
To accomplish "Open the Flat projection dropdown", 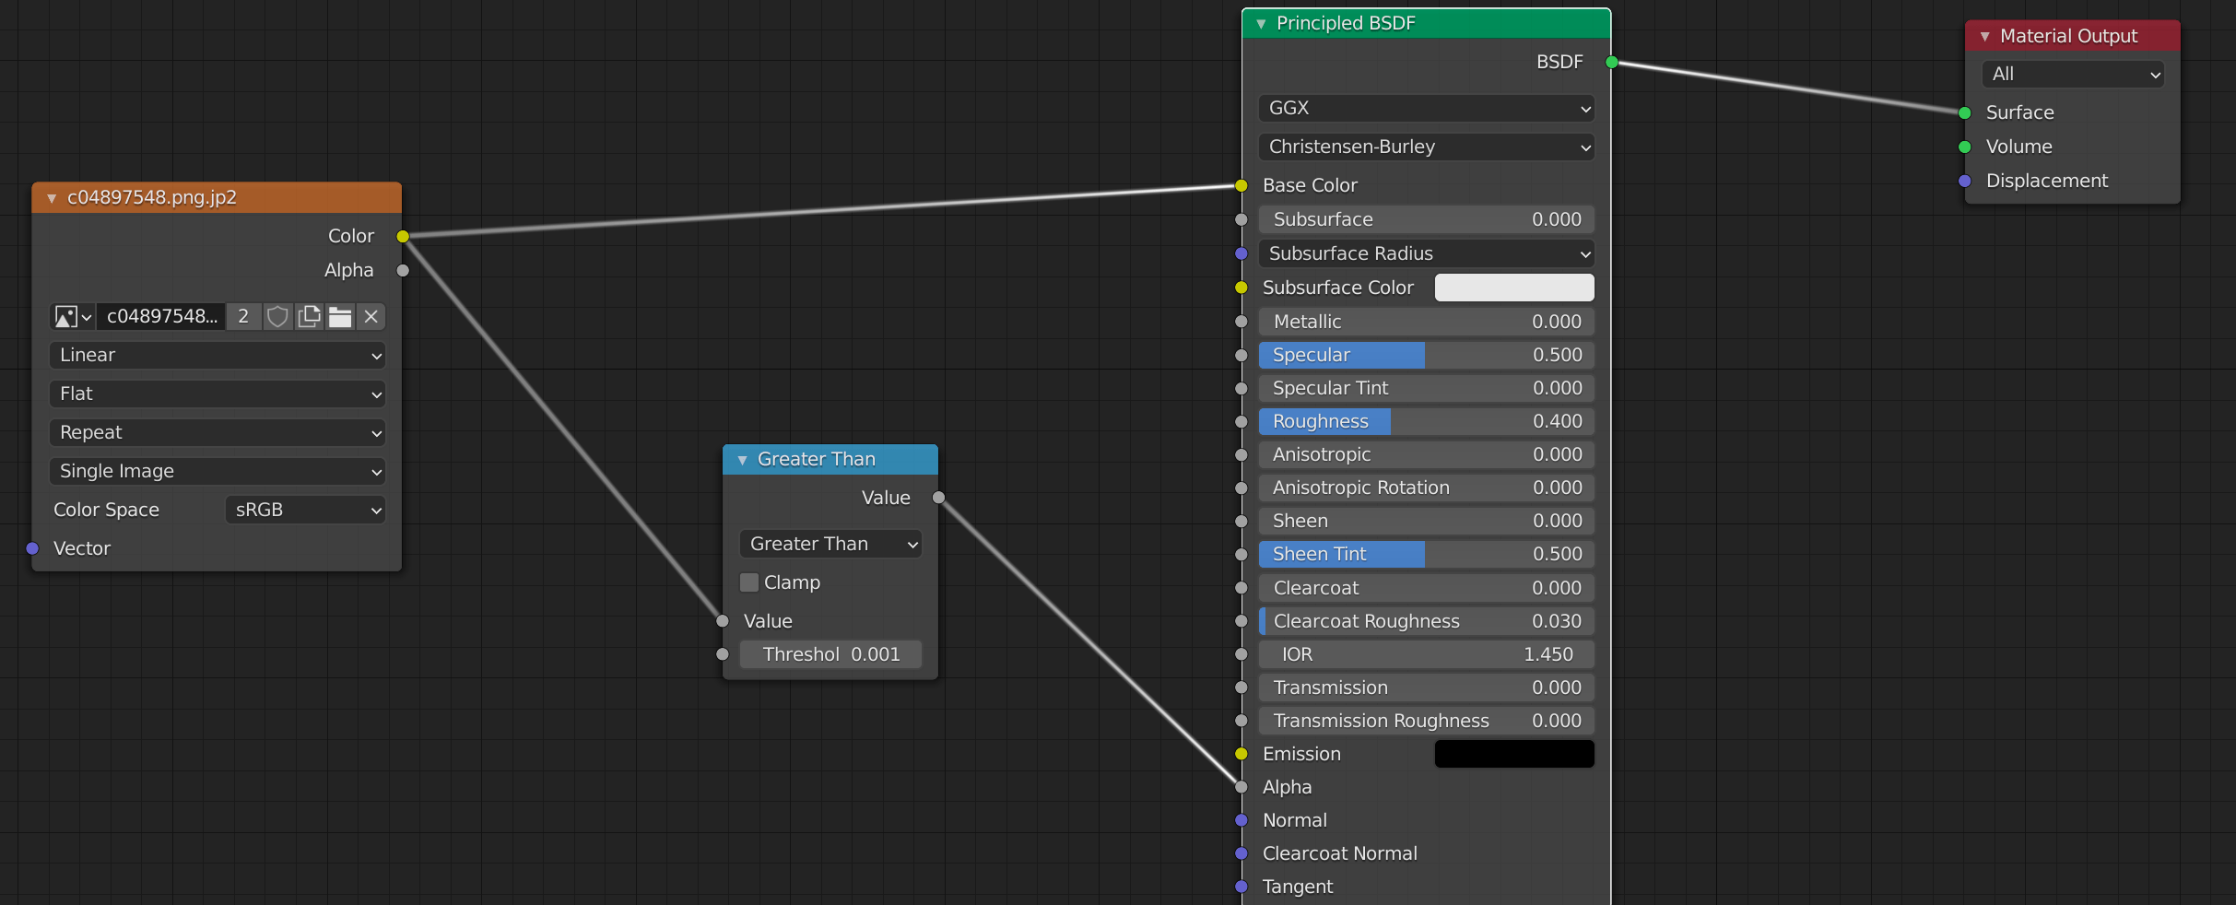I will point(217,394).
